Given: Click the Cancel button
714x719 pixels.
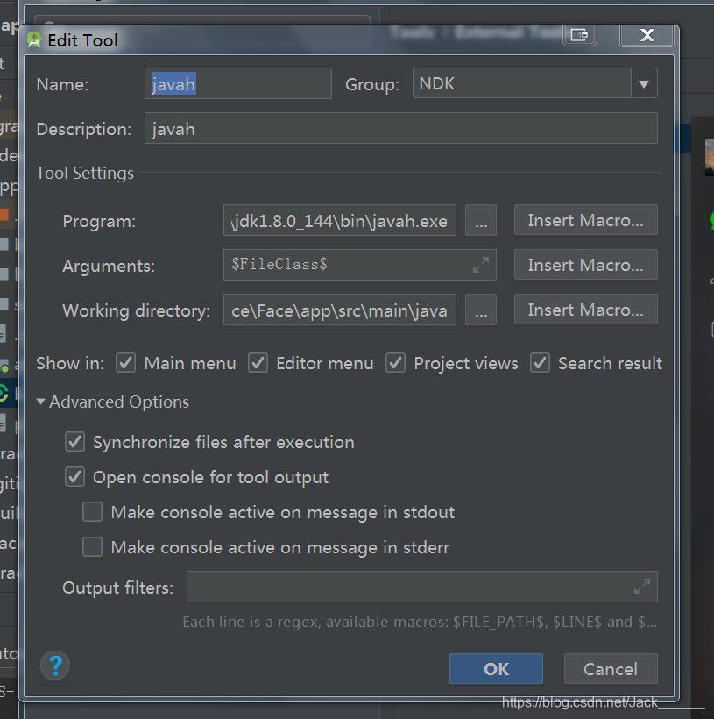Looking at the screenshot, I should (611, 668).
